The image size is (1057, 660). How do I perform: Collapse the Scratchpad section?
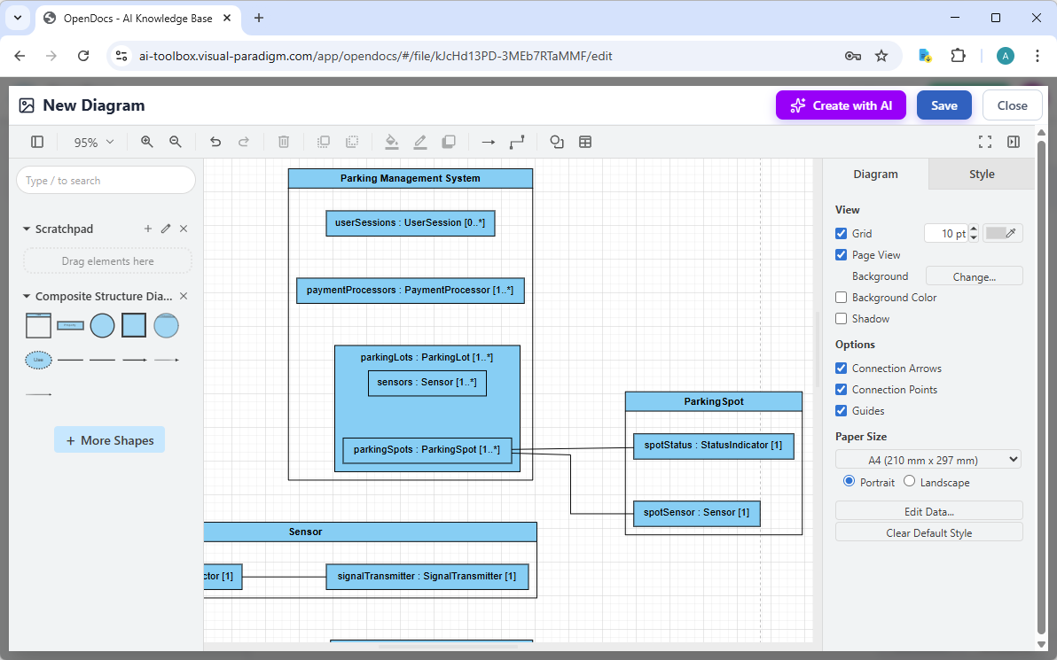27,228
